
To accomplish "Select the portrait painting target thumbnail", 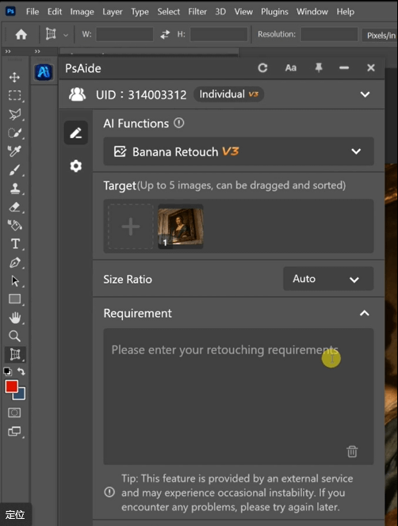I will (x=181, y=227).
